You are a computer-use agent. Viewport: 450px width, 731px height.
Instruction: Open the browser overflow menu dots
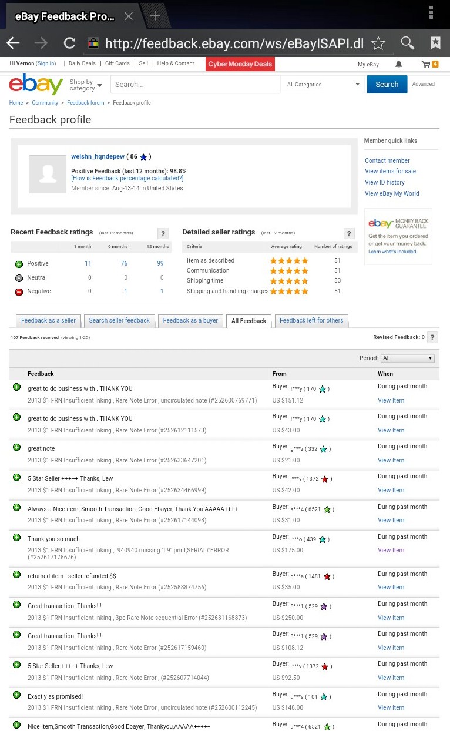[x=431, y=13]
